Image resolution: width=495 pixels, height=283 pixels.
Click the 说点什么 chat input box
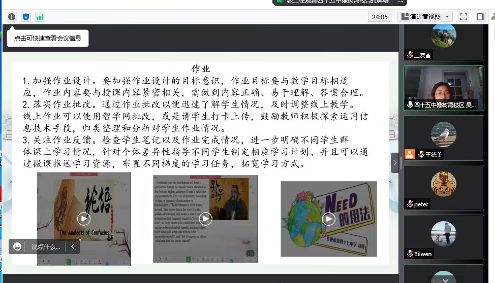[x=46, y=247]
